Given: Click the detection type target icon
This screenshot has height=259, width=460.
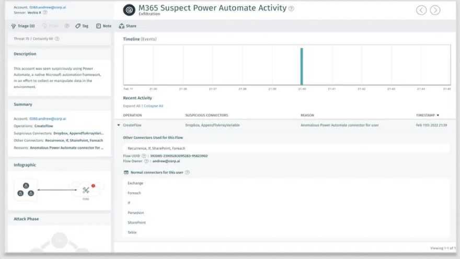Looking at the screenshot, I should click(129, 10).
